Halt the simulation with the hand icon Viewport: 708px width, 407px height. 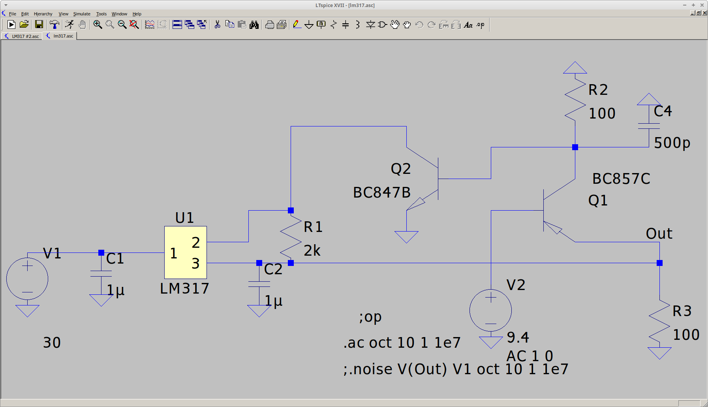82,24
